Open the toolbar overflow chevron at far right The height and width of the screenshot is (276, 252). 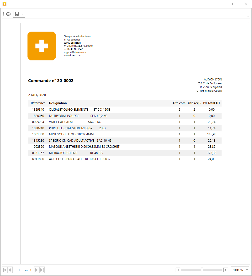pos(248,17)
